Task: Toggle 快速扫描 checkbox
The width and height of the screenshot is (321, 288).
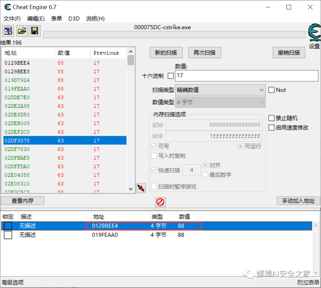Action: coord(154,170)
